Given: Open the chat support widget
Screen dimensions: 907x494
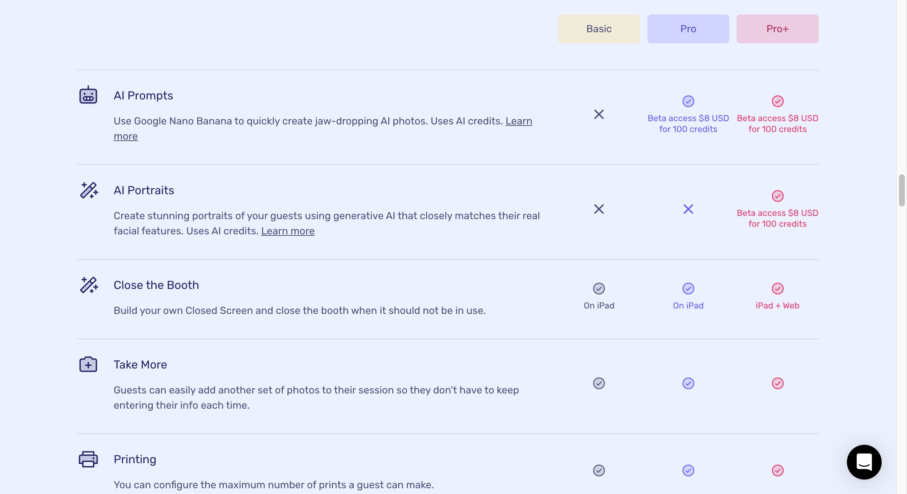Looking at the screenshot, I should click(x=864, y=462).
